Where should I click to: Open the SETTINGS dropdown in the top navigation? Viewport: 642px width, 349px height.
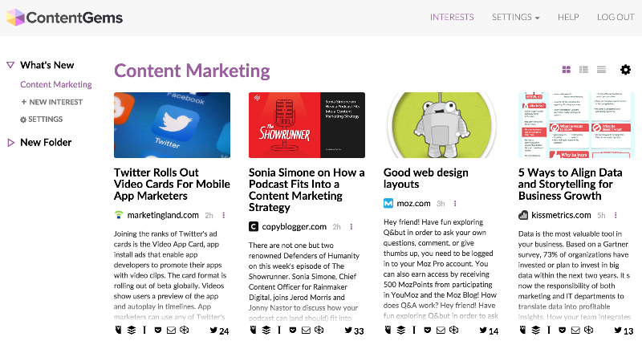515,17
